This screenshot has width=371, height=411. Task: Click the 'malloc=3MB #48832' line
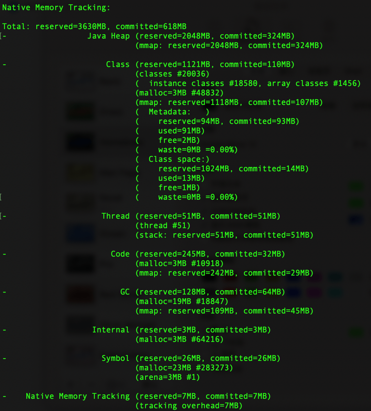[x=179, y=93]
